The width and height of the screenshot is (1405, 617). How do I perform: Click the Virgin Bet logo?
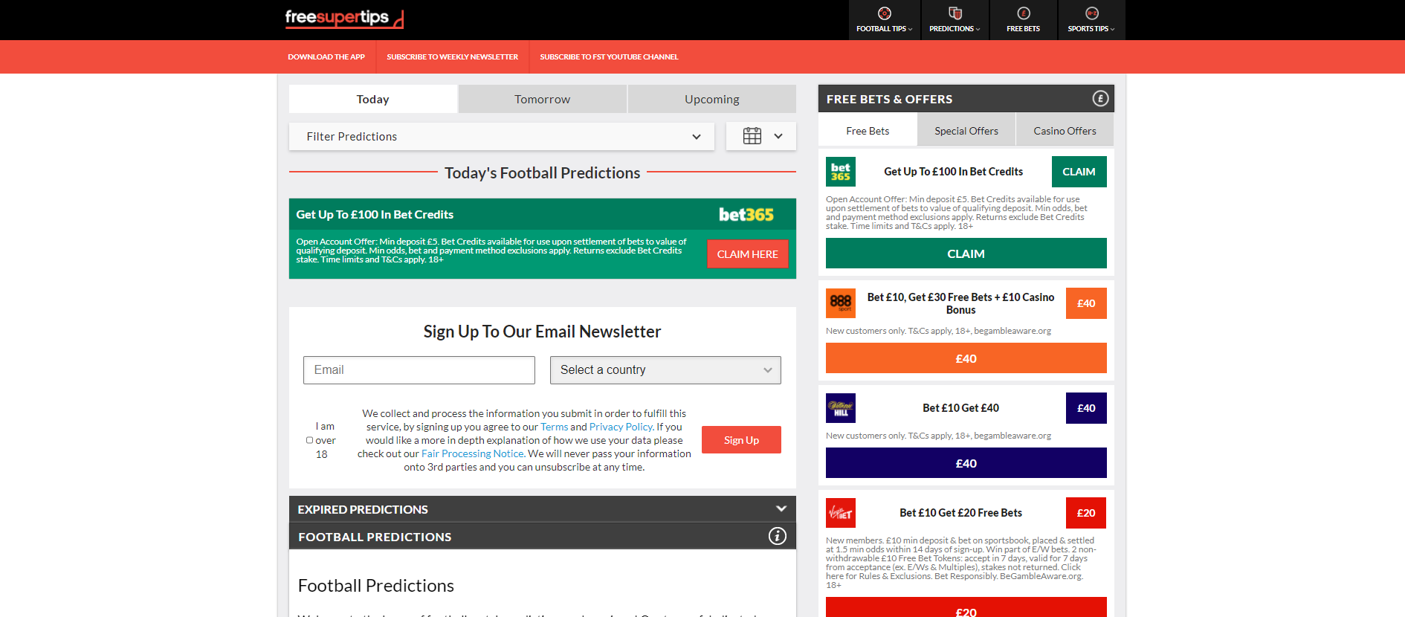(841, 513)
